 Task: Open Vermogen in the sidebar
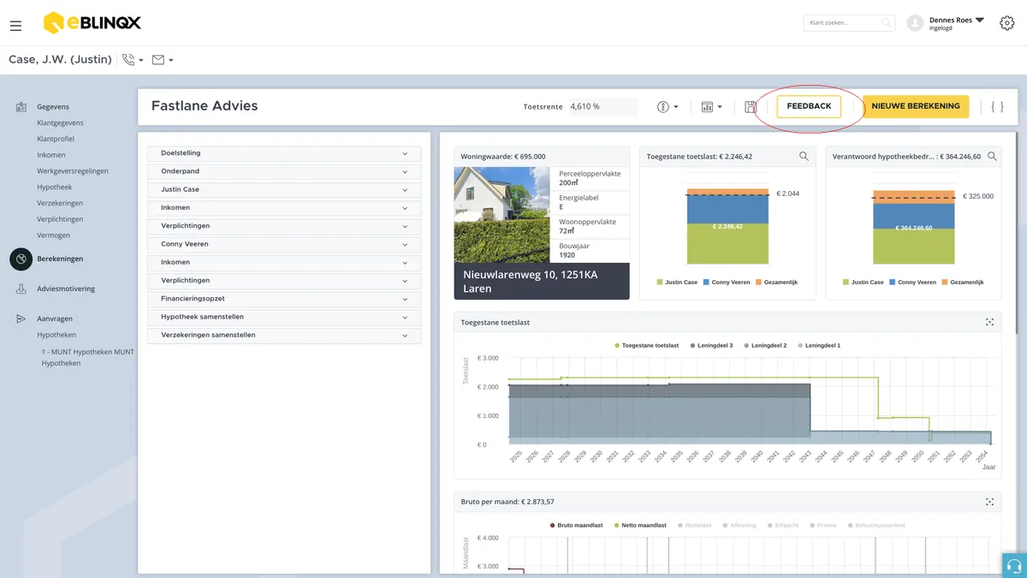click(54, 235)
